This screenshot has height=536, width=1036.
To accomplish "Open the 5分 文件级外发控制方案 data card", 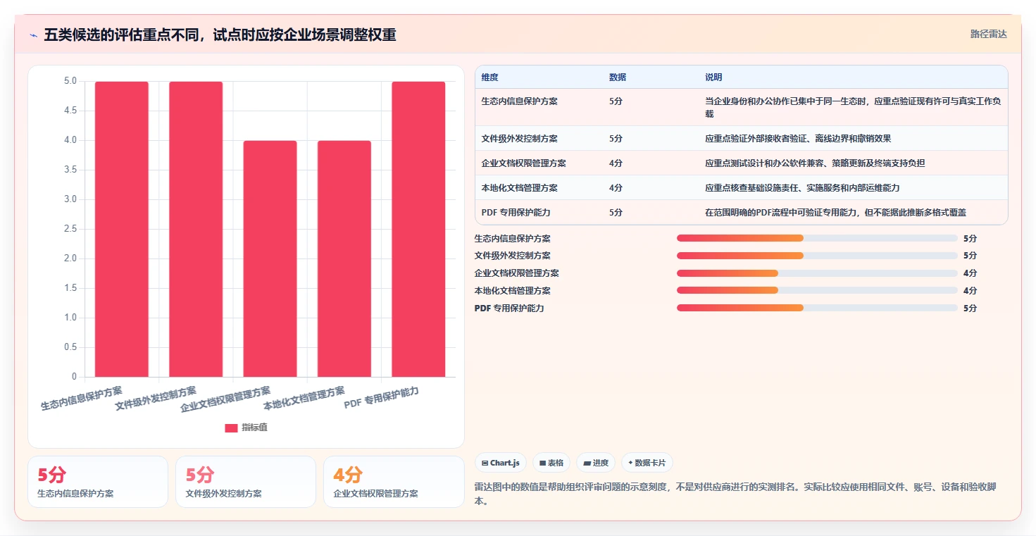I will (246, 482).
